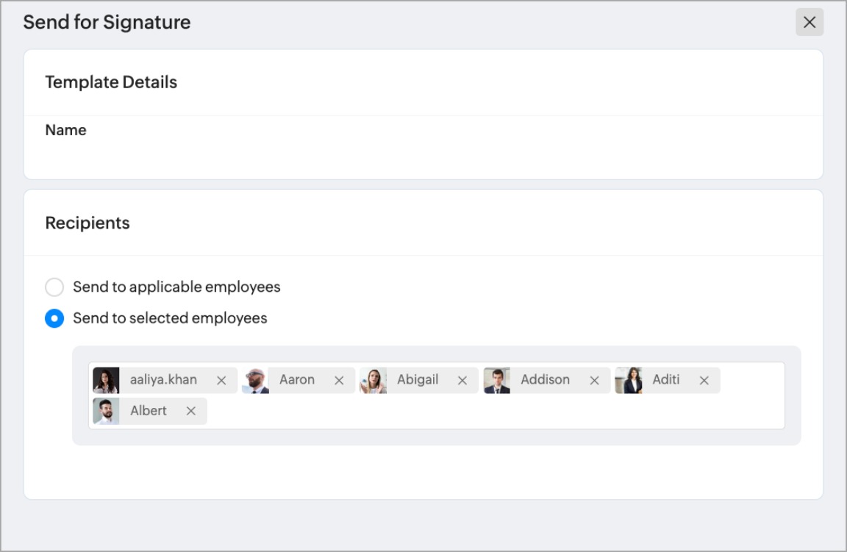Remove Aaron from selected employees
Viewport: 847px width, 552px height.
[339, 381]
